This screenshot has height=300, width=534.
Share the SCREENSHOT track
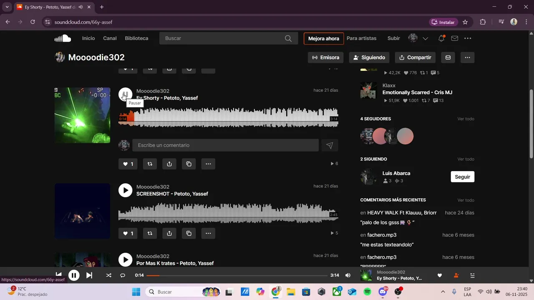(169, 233)
